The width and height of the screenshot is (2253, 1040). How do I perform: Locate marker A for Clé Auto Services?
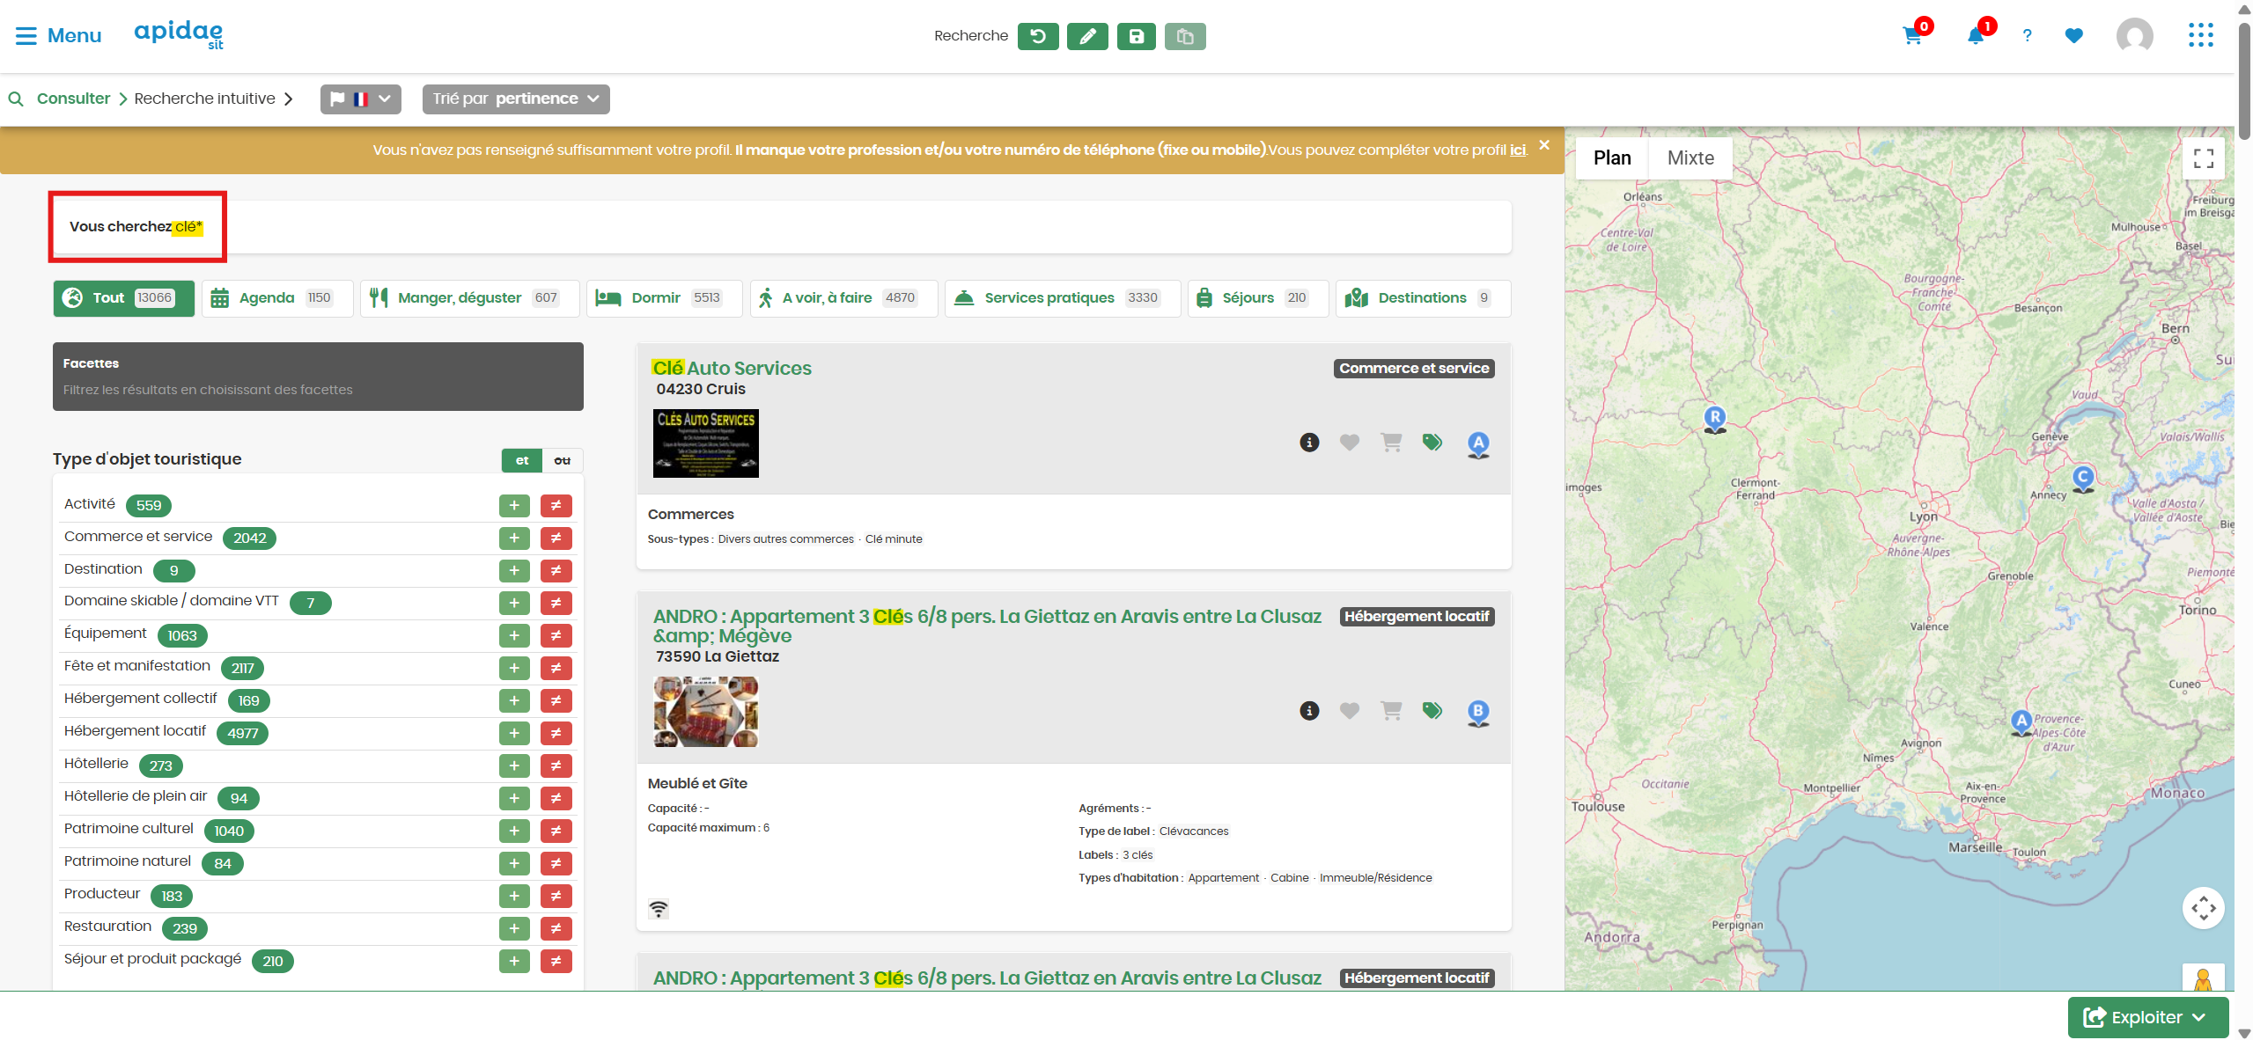(x=1478, y=444)
